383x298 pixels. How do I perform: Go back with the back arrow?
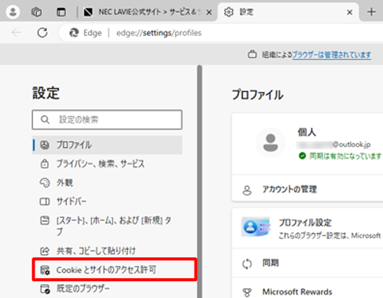tap(16, 33)
